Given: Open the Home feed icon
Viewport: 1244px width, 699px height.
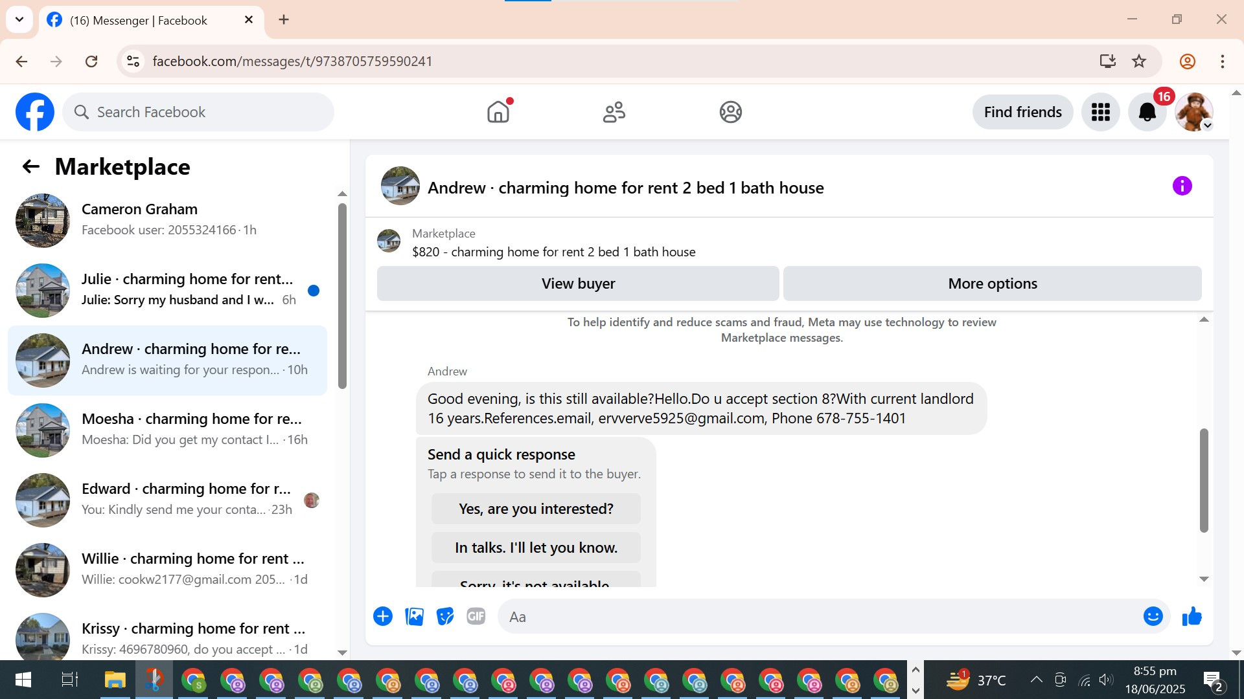Looking at the screenshot, I should (498, 112).
